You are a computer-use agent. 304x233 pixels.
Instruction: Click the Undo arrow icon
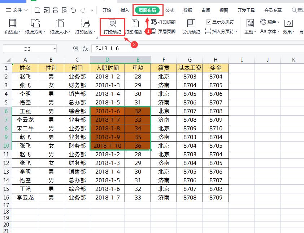74,10
